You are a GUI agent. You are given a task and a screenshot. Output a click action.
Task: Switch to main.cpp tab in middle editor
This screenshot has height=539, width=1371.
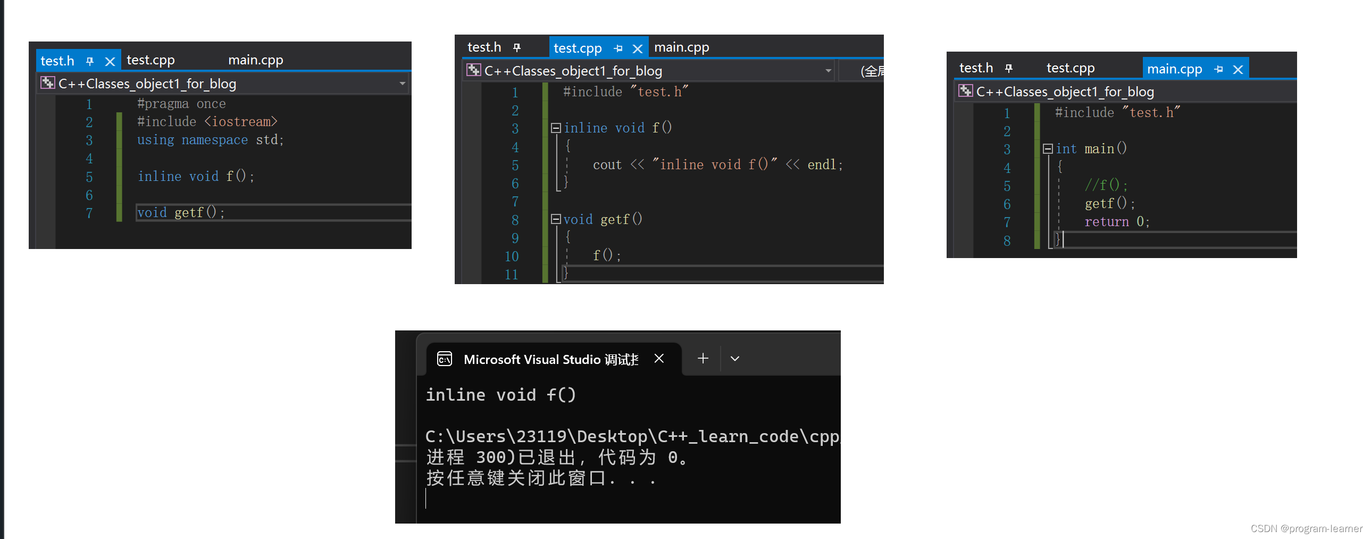pyautogui.click(x=681, y=47)
